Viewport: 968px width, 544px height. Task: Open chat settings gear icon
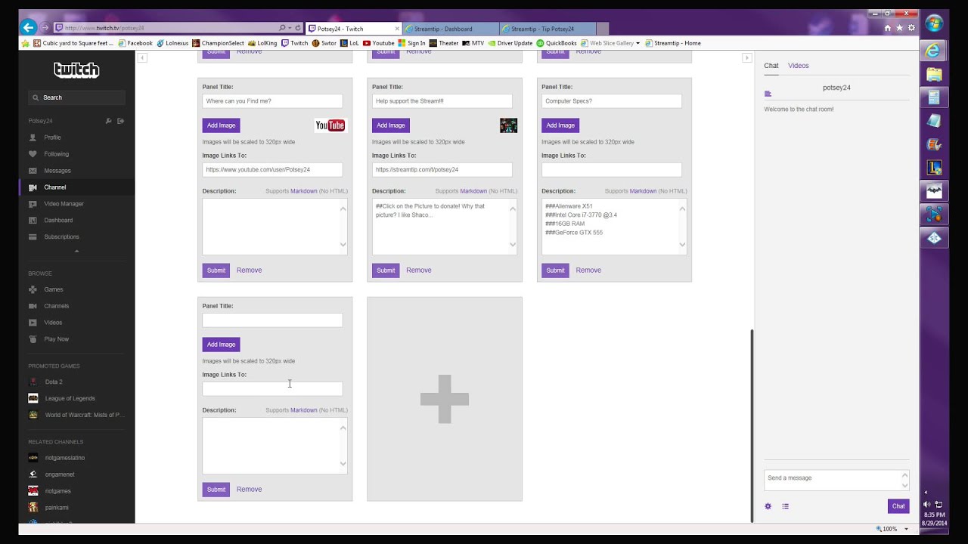click(768, 506)
